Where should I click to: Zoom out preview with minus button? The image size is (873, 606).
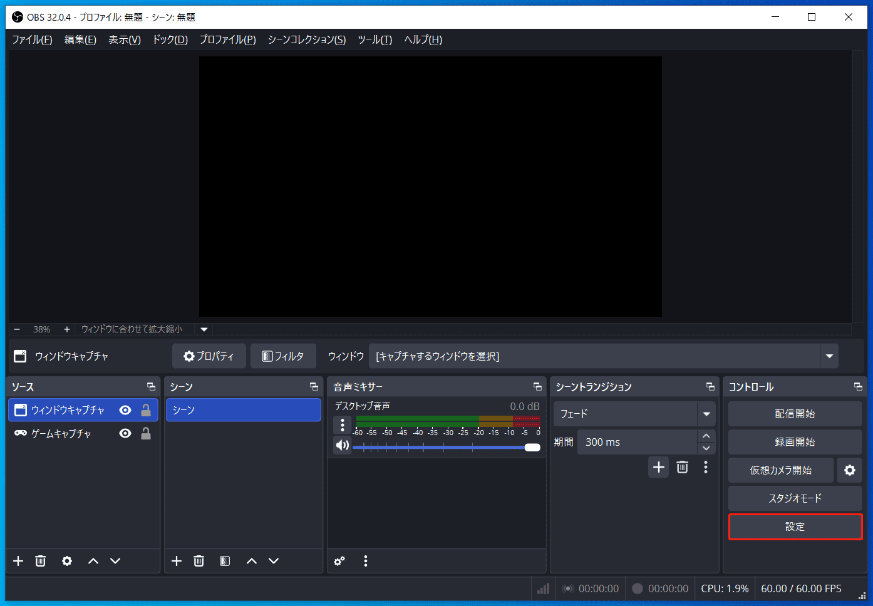click(17, 329)
